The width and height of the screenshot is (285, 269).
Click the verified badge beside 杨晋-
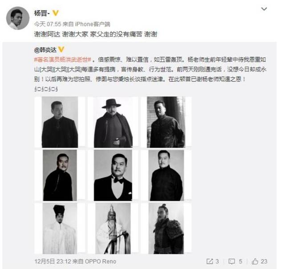pos(55,13)
